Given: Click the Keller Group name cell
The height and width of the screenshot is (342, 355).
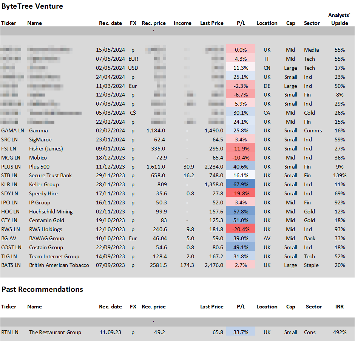Looking at the screenshot, I should (44, 184).
